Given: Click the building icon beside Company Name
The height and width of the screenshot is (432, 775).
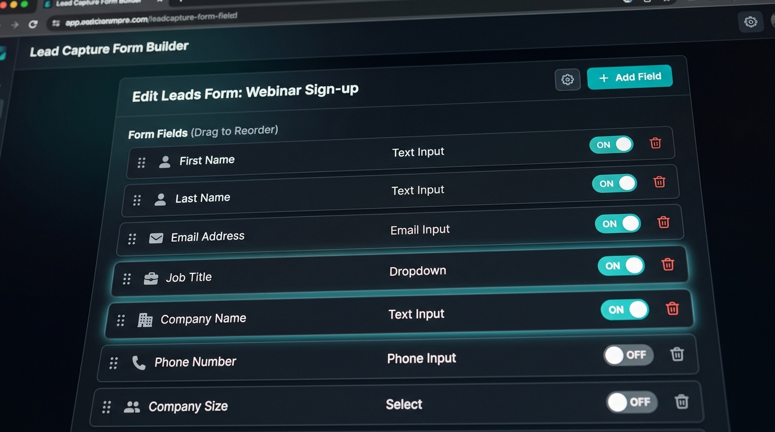Looking at the screenshot, I should pos(145,320).
